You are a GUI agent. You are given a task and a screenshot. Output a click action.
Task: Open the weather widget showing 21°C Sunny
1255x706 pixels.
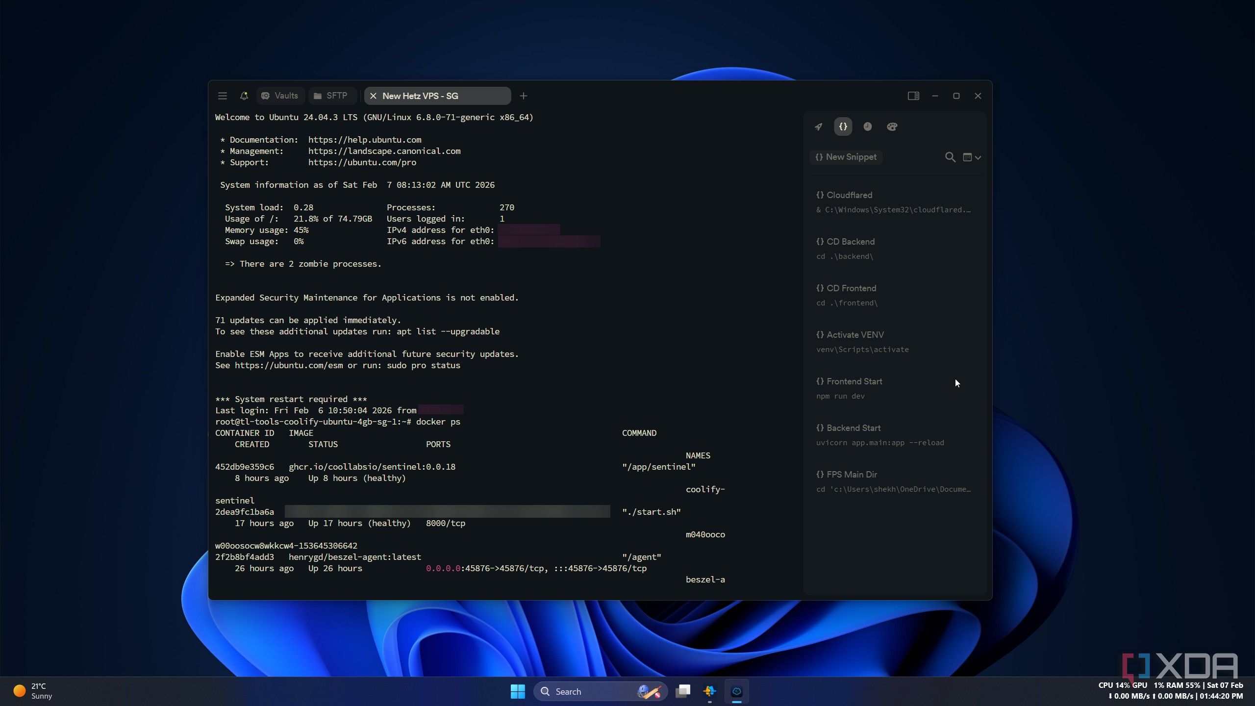[33, 691]
